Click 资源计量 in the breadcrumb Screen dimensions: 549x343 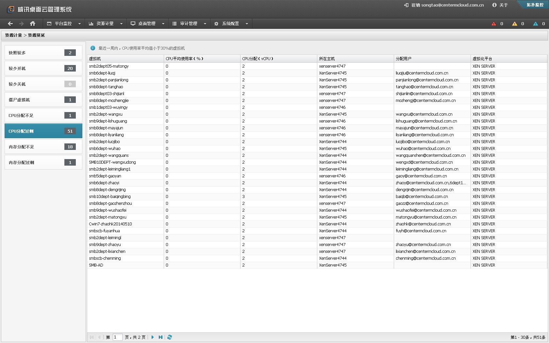coord(13,35)
